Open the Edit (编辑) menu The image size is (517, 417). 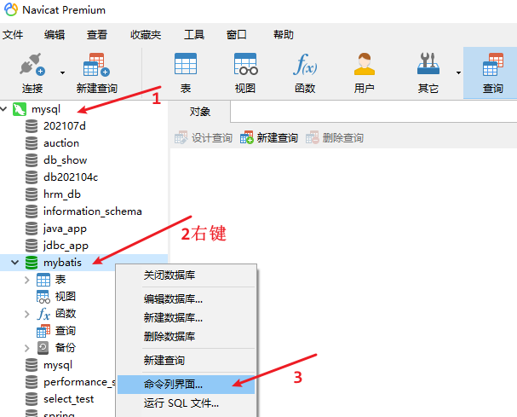point(55,34)
